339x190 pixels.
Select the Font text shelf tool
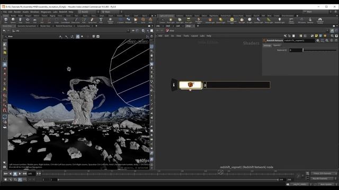pos(101,20)
